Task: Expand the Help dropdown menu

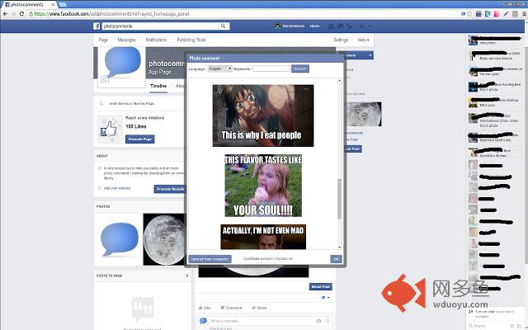Action: click(363, 40)
